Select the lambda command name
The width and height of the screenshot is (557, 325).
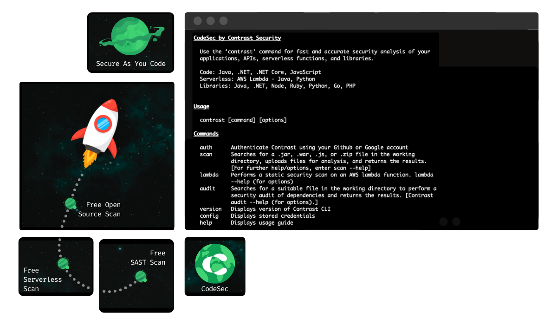tap(209, 175)
